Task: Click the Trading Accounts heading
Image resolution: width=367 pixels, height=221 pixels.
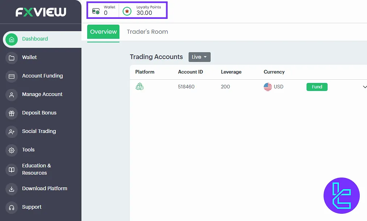Action: pyautogui.click(x=156, y=57)
